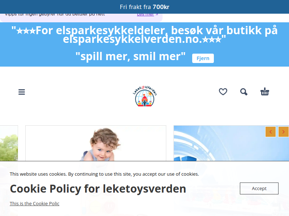Click the blue tech carousel image

(x=231, y=143)
